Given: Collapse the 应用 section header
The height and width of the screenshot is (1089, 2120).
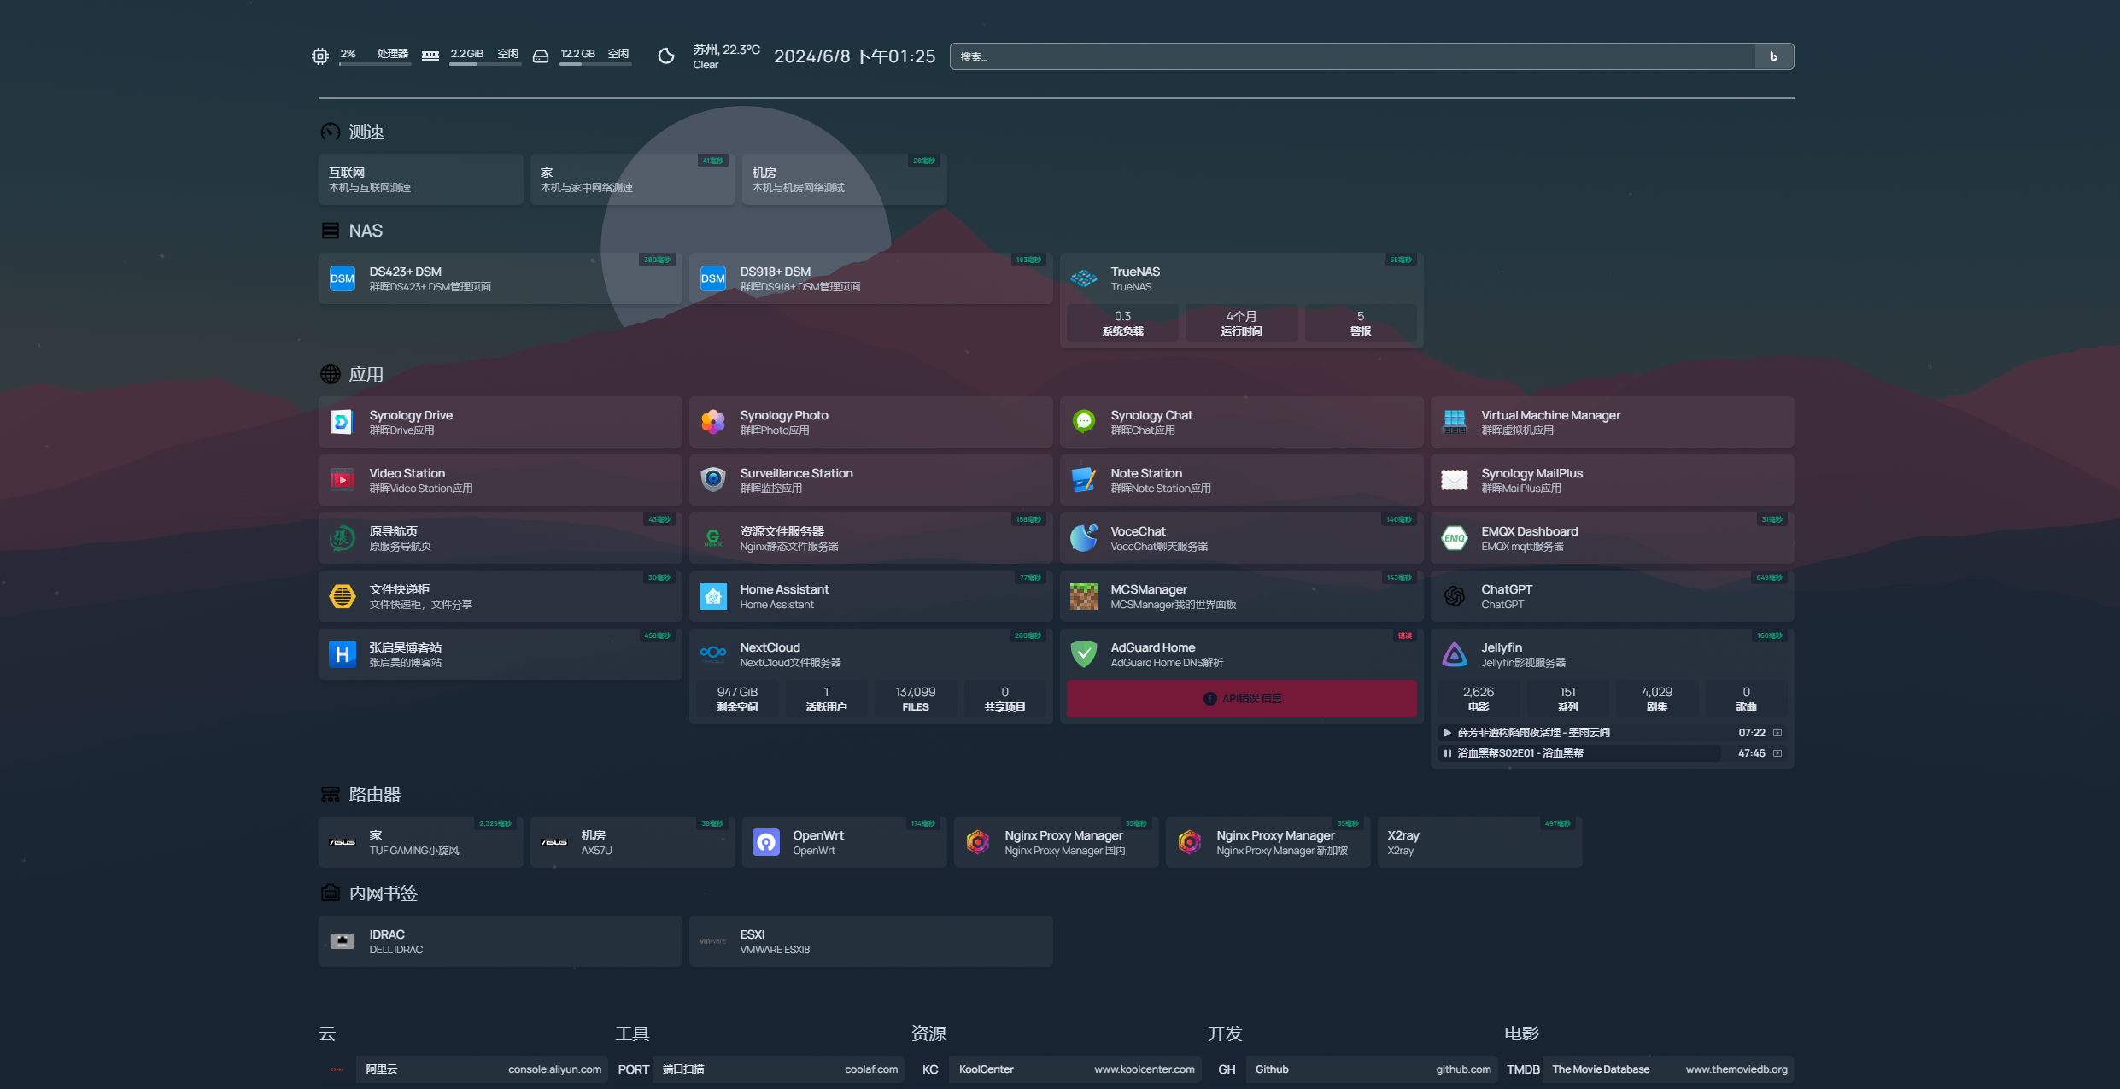Looking at the screenshot, I should click(x=353, y=374).
